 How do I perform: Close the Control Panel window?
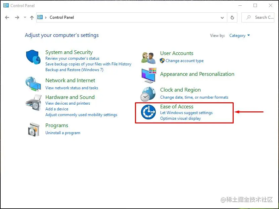271,5
